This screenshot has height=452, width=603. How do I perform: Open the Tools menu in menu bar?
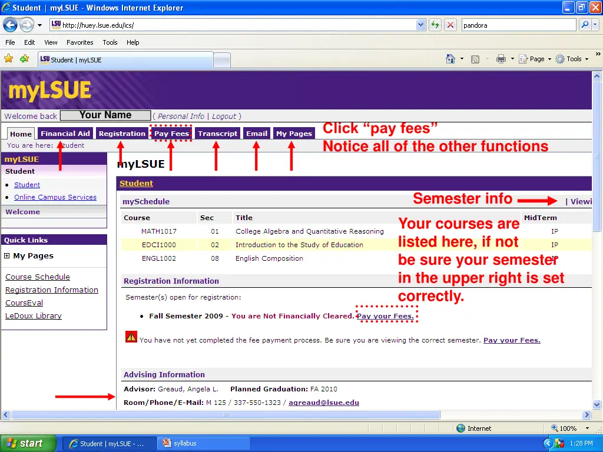[110, 42]
